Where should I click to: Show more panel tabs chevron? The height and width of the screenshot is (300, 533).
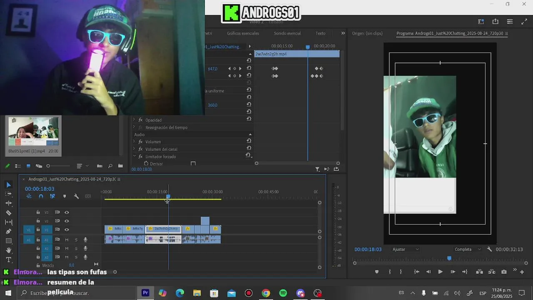coord(343,33)
